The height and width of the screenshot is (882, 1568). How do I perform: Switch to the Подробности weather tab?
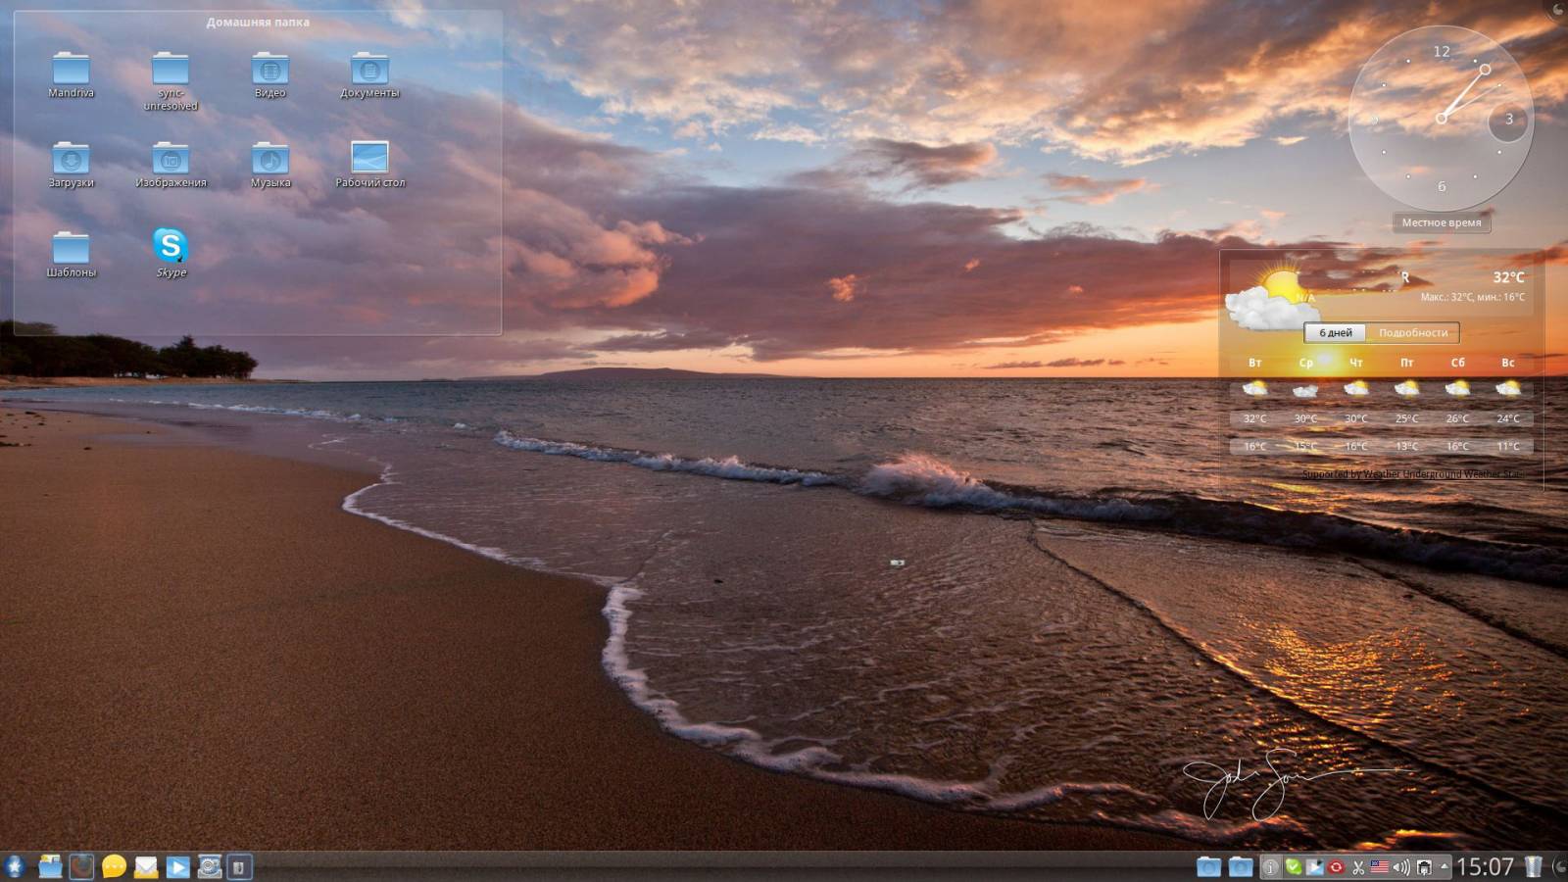click(1412, 333)
